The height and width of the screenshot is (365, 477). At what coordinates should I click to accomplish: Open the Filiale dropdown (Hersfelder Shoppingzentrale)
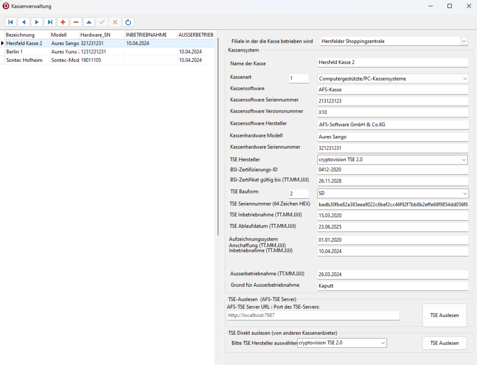[463, 41]
